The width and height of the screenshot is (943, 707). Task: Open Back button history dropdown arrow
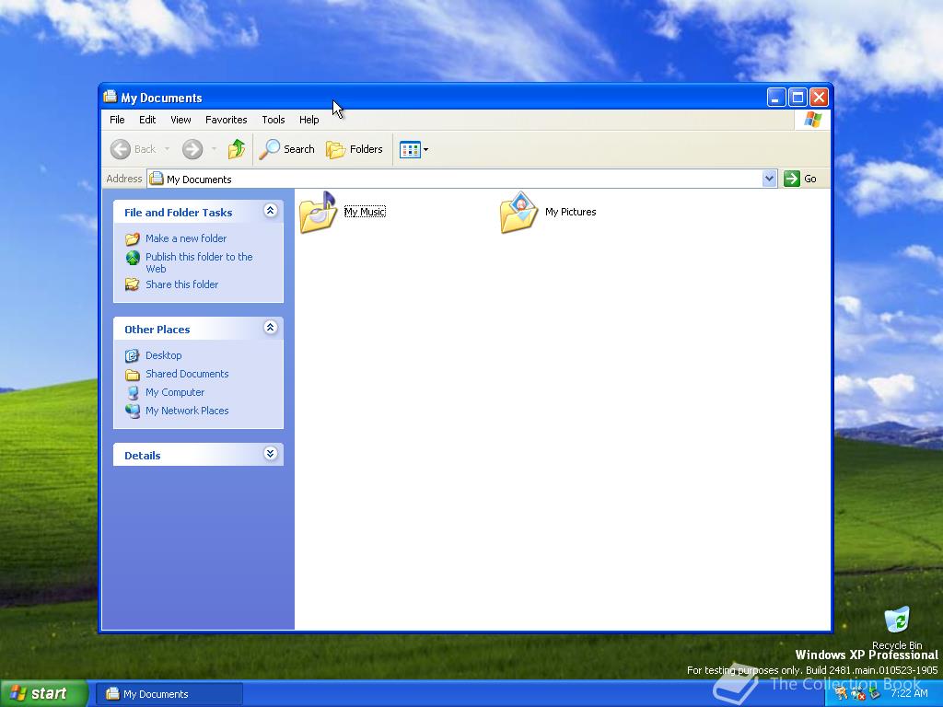167,149
